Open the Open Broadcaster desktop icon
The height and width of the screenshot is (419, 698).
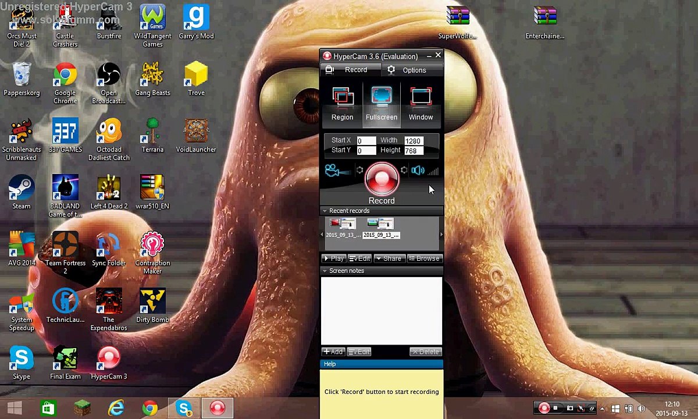(109, 83)
